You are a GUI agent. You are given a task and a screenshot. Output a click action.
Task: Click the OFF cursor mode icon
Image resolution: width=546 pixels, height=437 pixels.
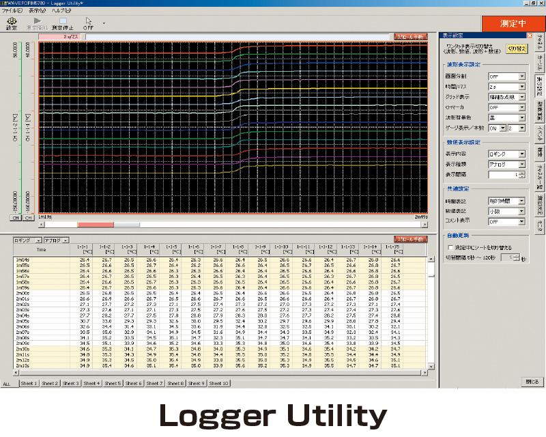pyautogui.click(x=88, y=23)
